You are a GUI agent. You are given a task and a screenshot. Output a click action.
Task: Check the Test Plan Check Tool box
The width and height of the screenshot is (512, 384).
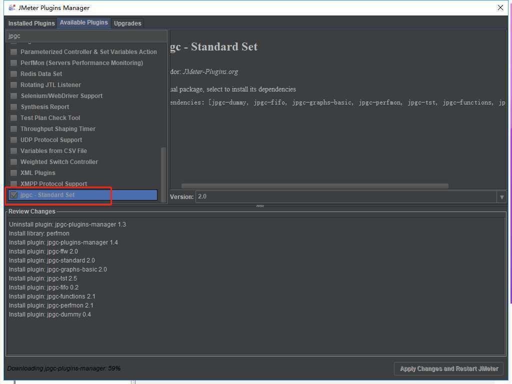click(x=13, y=118)
